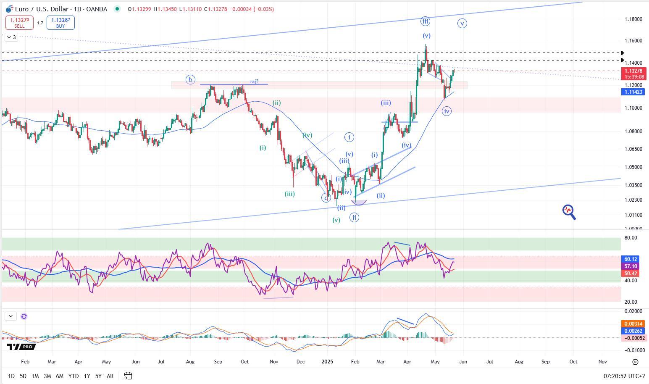Screen dimensions: 649x384
Task: Click the blue magnifier pulse icon on chart
Action: tap(569, 212)
